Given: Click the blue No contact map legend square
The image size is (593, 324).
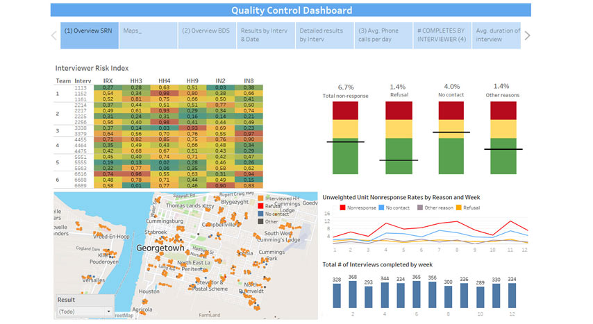Looking at the screenshot, I should pyautogui.click(x=260, y=214).
